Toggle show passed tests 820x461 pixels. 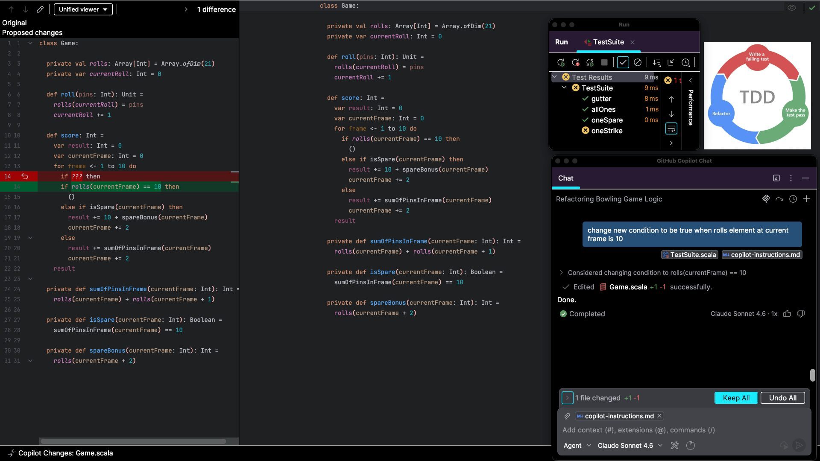[x=623, y=63]
